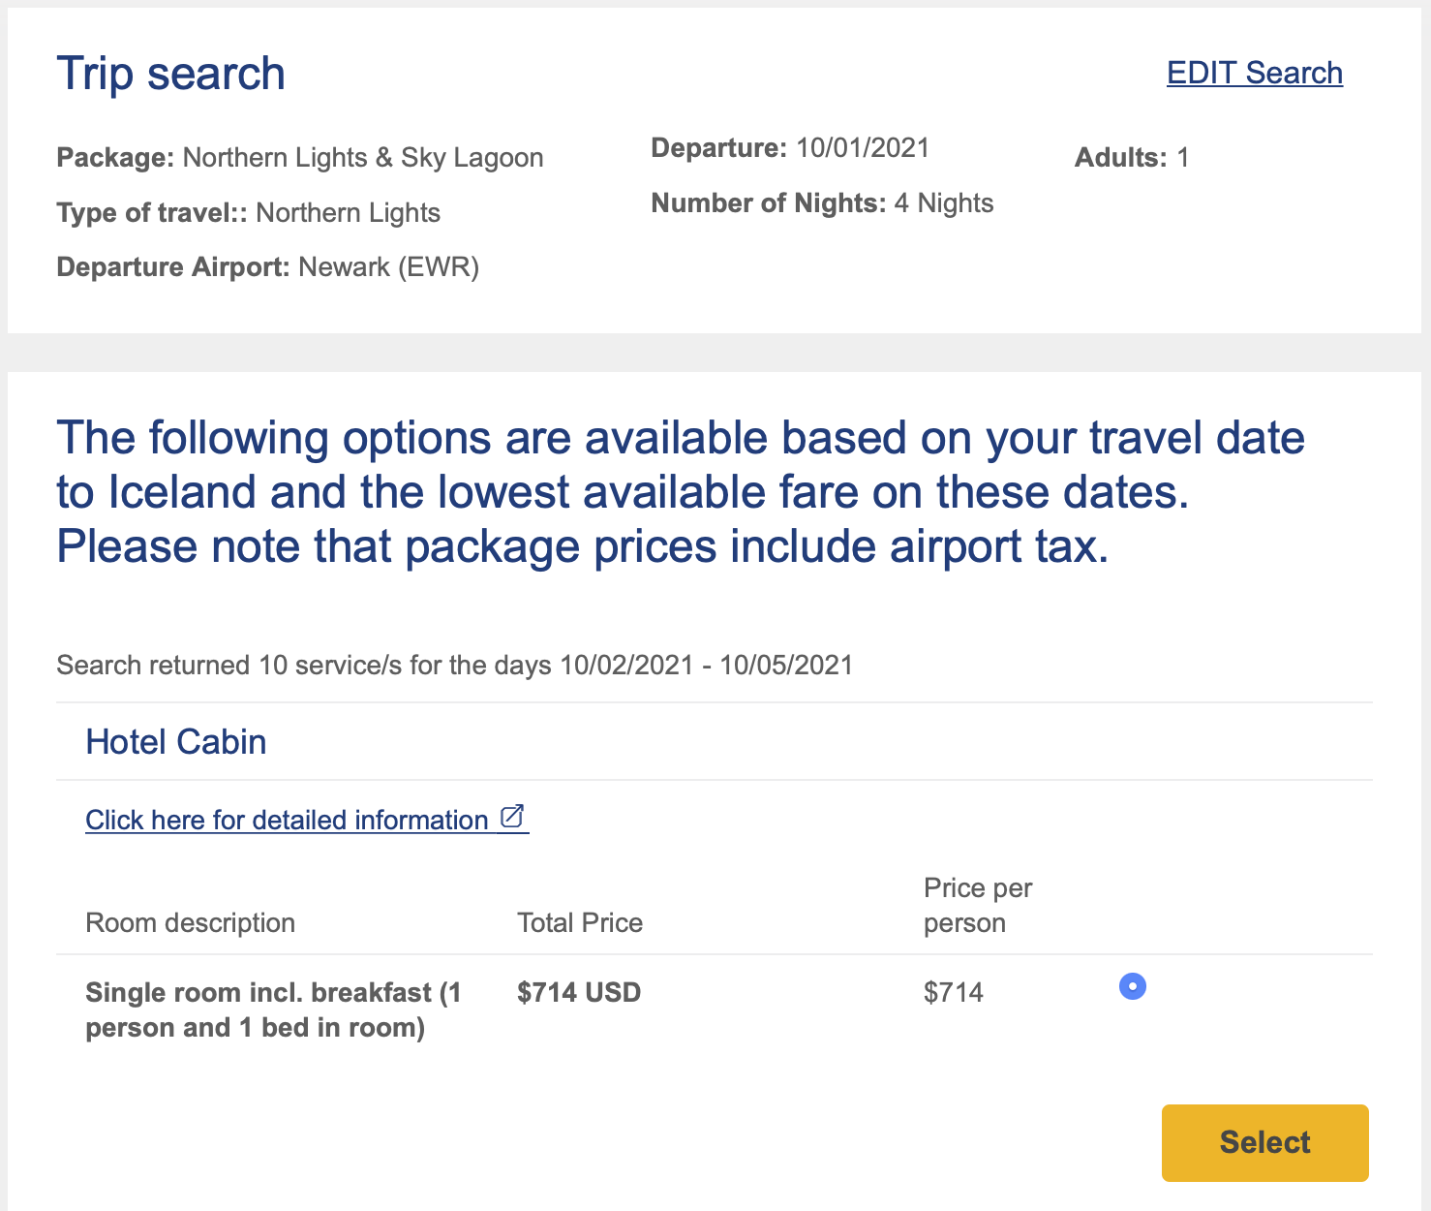This screenshot has height=1211, width=1431.
Task: Click the Total Price column header
Action: point(579,922)
